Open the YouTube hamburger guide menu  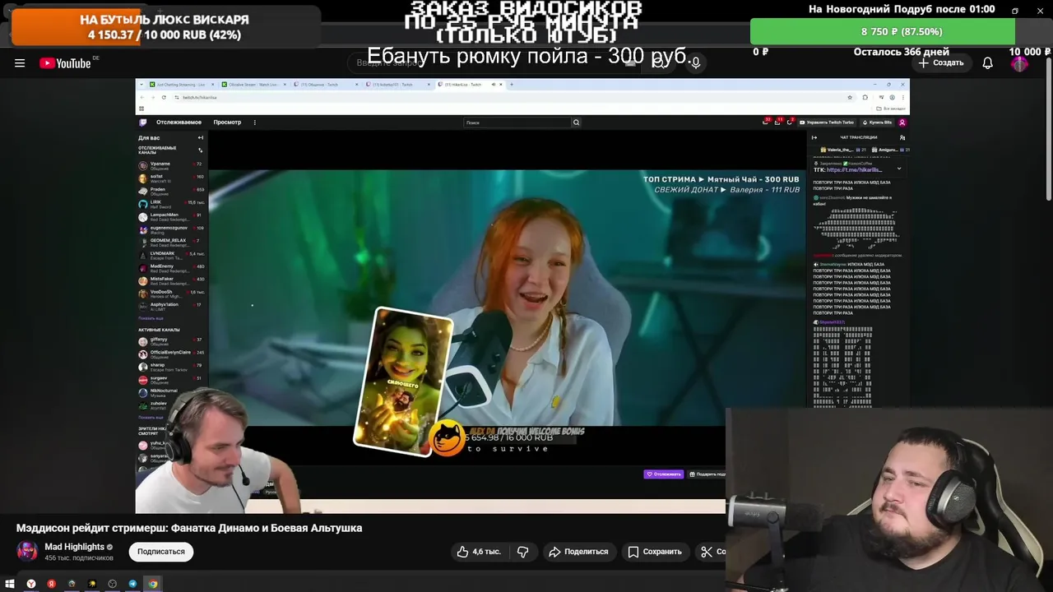click(x=20, y=63)
